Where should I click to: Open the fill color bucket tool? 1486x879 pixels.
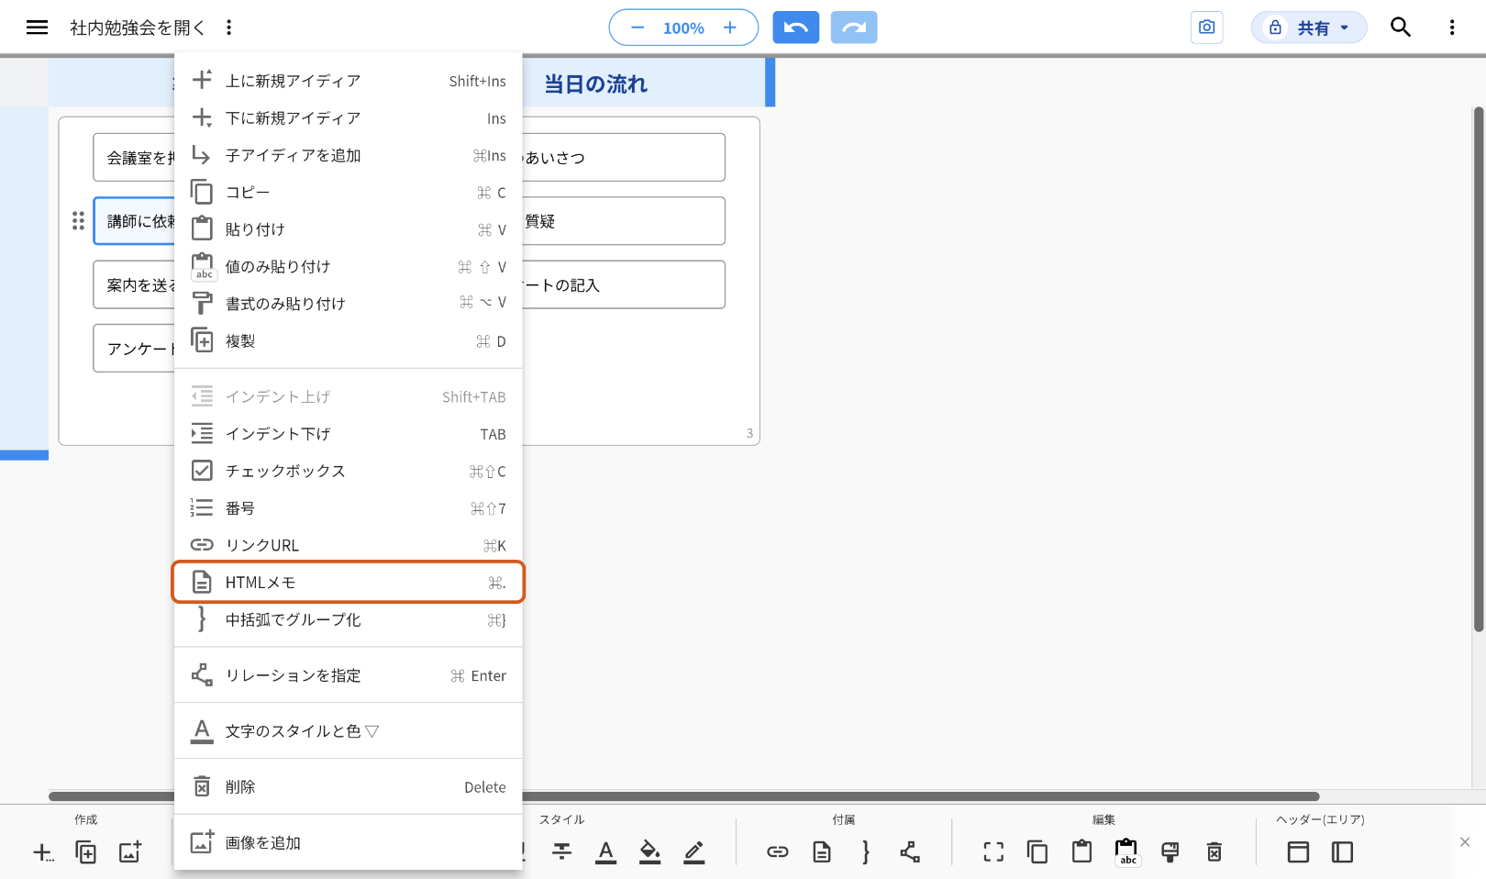coord(650,852)
